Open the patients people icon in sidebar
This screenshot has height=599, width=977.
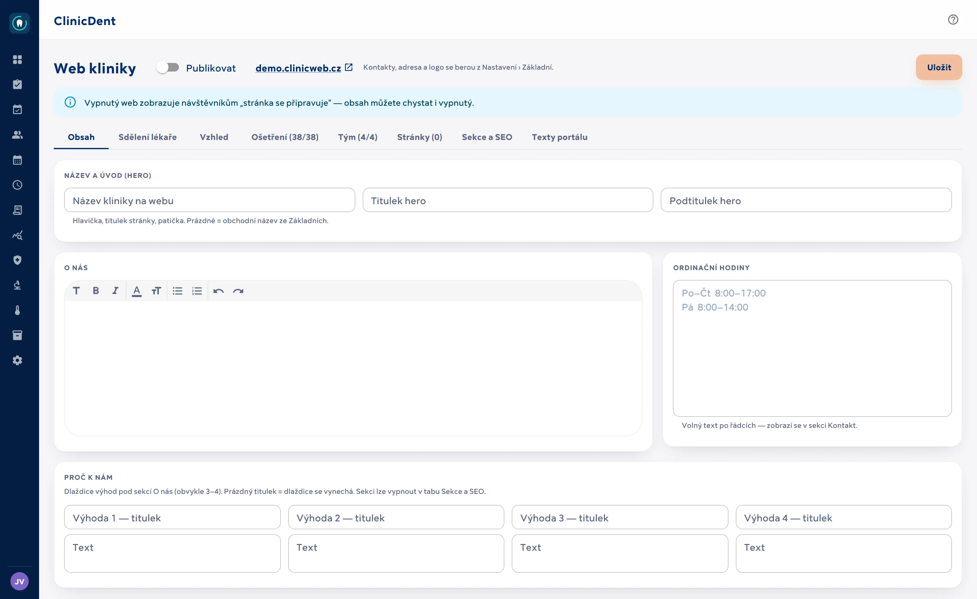[x=17, y=134]
